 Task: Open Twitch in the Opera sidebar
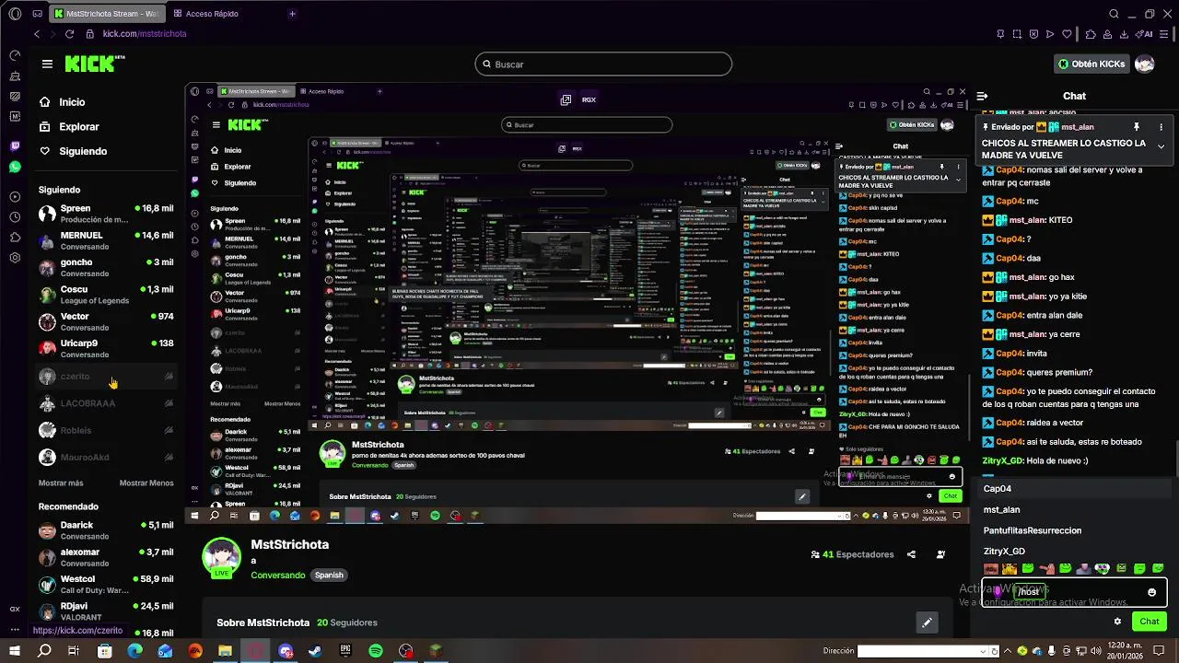[15, 146]
